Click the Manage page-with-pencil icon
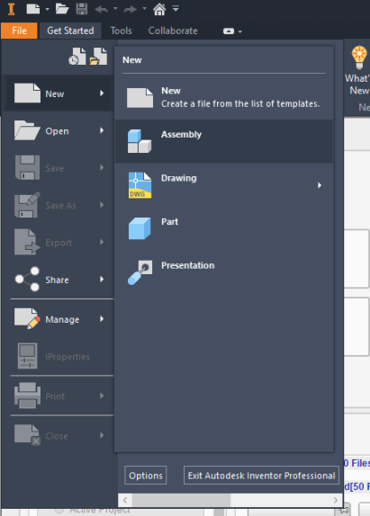 click(x=27, y=318)
